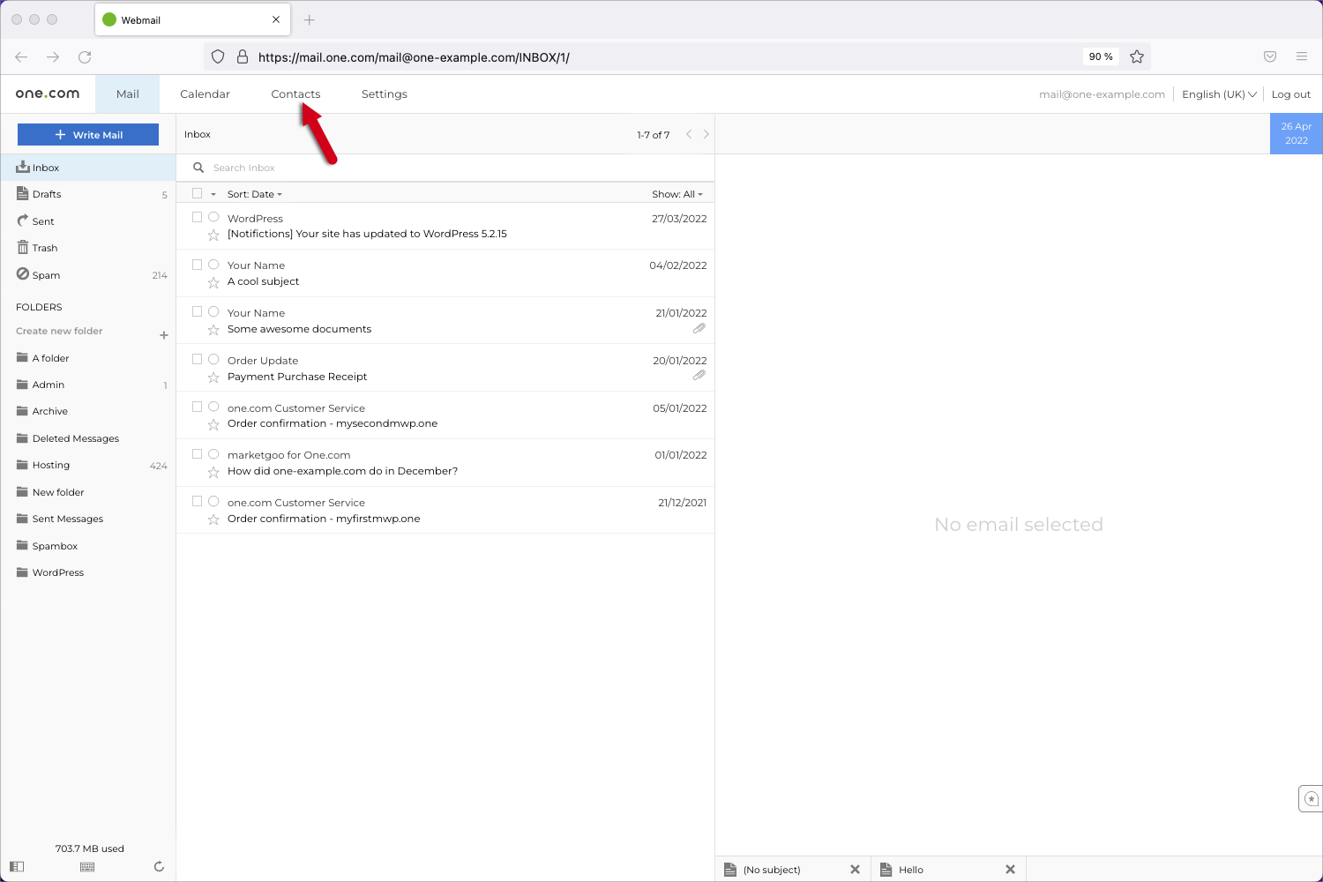
Task: Open the Drafts folder
Action: tap(46, 193)
